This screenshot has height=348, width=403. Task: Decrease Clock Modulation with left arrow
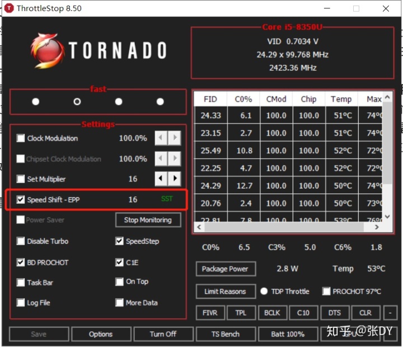click(161, 138)
